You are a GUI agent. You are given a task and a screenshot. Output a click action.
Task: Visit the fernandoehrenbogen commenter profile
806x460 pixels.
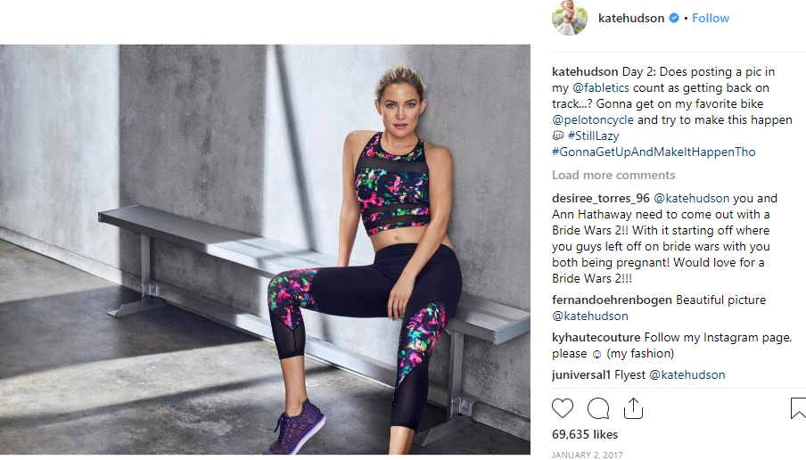click(613, 300)
